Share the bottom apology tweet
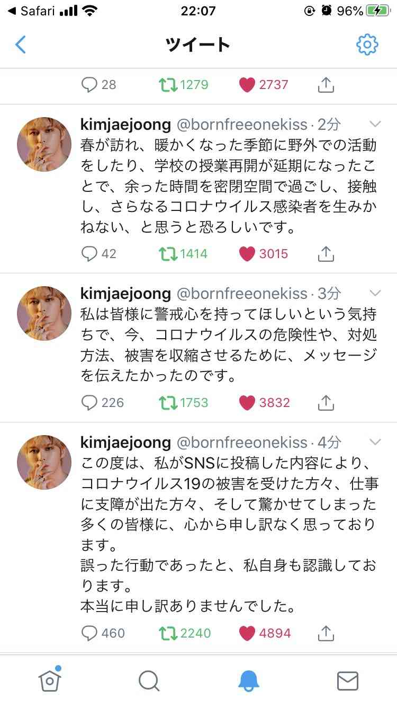The image size is (397, 707). click(326, 633)
